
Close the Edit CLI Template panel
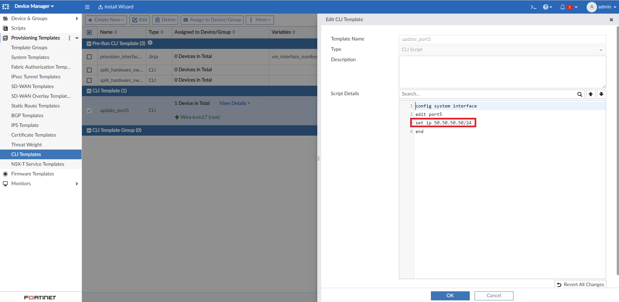(611, 20)
